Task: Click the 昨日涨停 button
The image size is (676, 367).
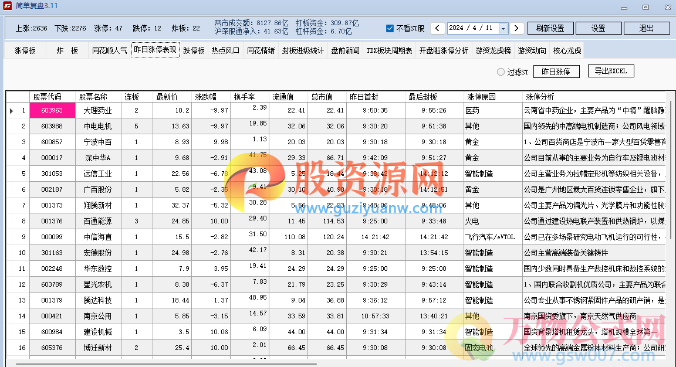Action: [x=552, y=72]
